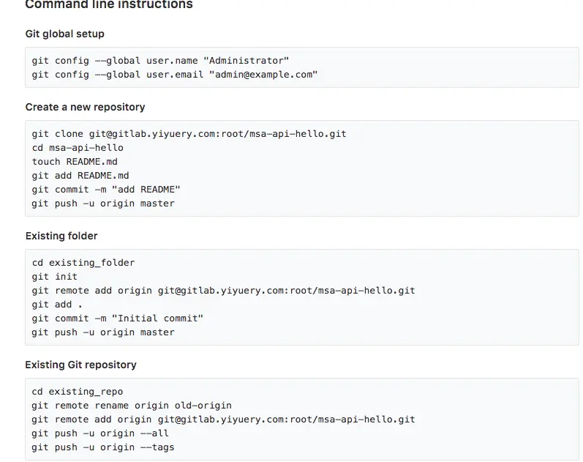The image size is (583, 462).
Task: Click the "git init" line
Action: pos(55,277)
